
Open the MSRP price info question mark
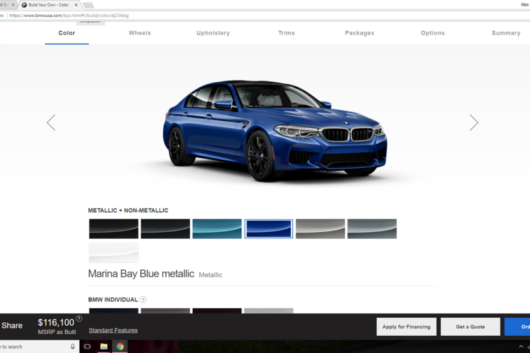tap(79, 319)
